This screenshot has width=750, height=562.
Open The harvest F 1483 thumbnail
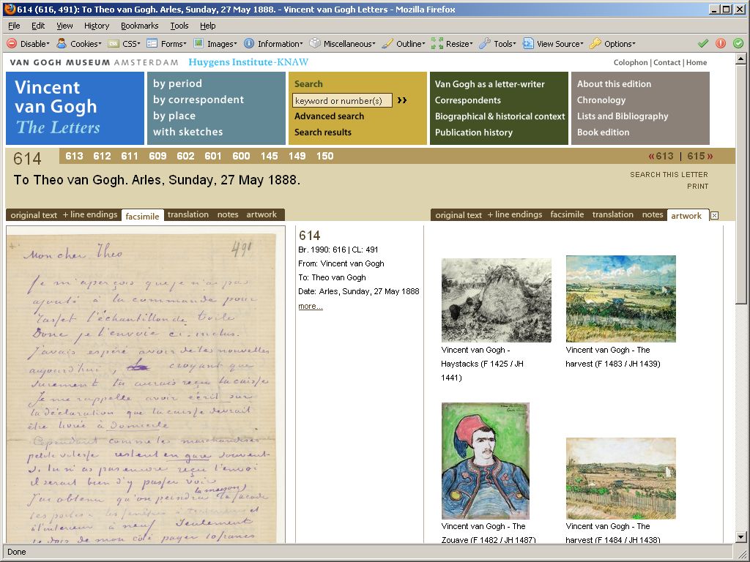(x=621, y=299)
